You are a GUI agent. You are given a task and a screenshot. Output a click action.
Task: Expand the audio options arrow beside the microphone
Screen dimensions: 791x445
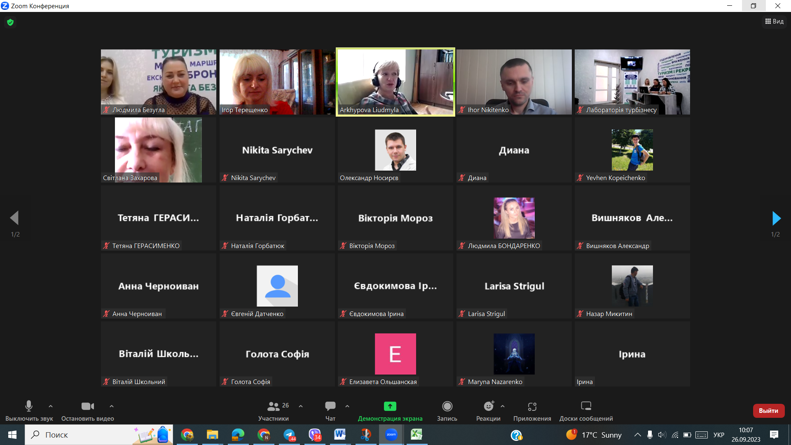[51, 406]
